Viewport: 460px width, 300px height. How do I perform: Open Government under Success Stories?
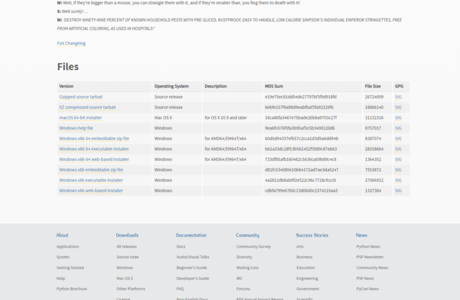(x=308, y=289)
